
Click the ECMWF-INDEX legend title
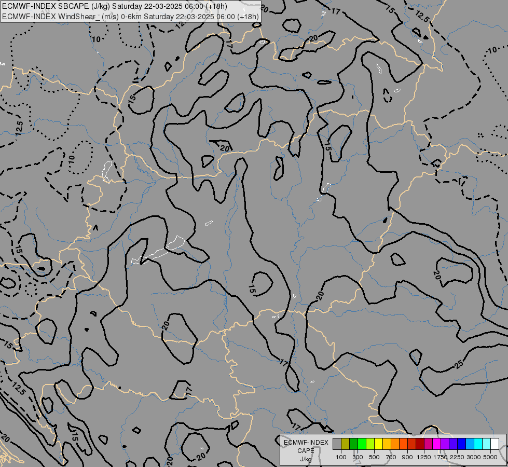306,443
